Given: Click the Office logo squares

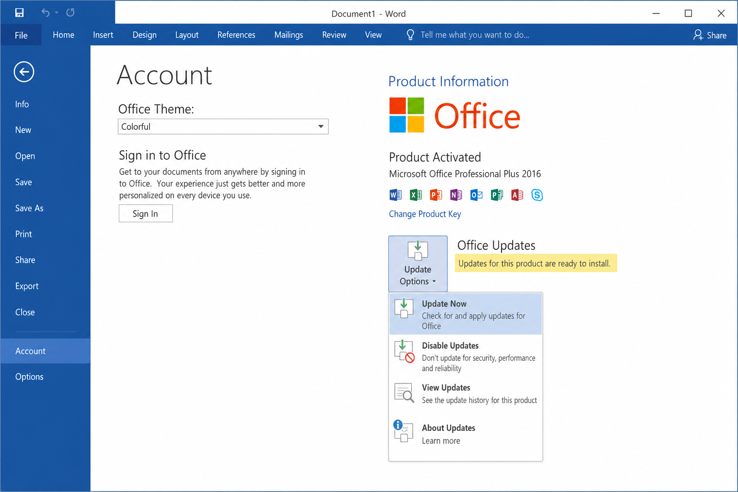Looking at the screenshot, I should tap(406, 115).
